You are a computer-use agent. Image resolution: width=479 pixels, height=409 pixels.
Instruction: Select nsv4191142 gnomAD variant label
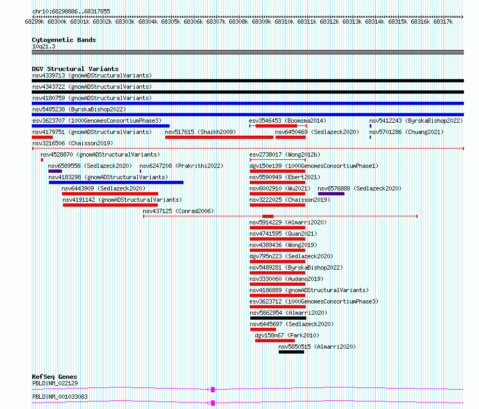(122, 200)
